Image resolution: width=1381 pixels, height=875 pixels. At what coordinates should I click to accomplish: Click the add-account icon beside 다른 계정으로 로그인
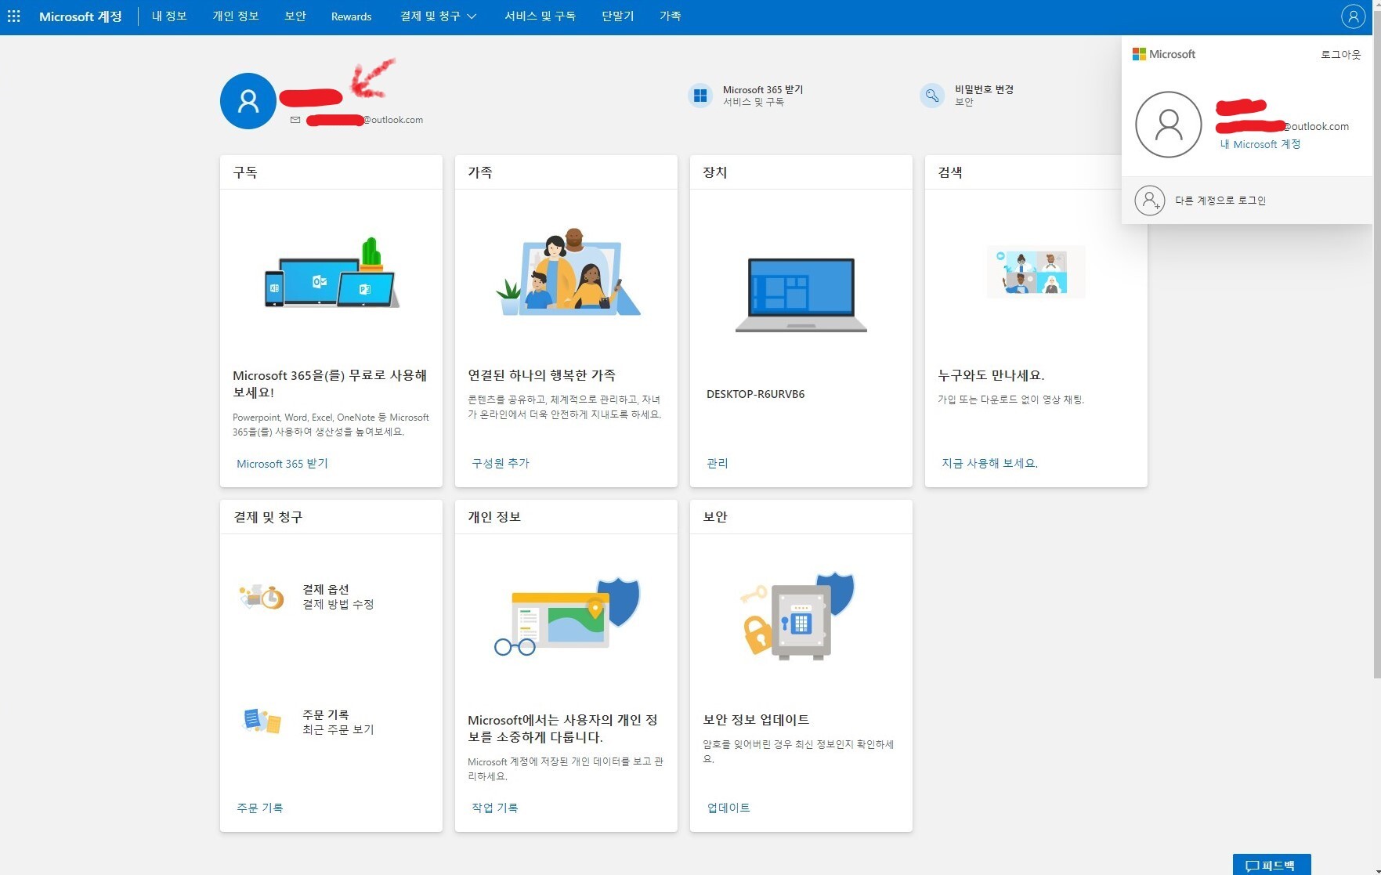[1149, 201]
